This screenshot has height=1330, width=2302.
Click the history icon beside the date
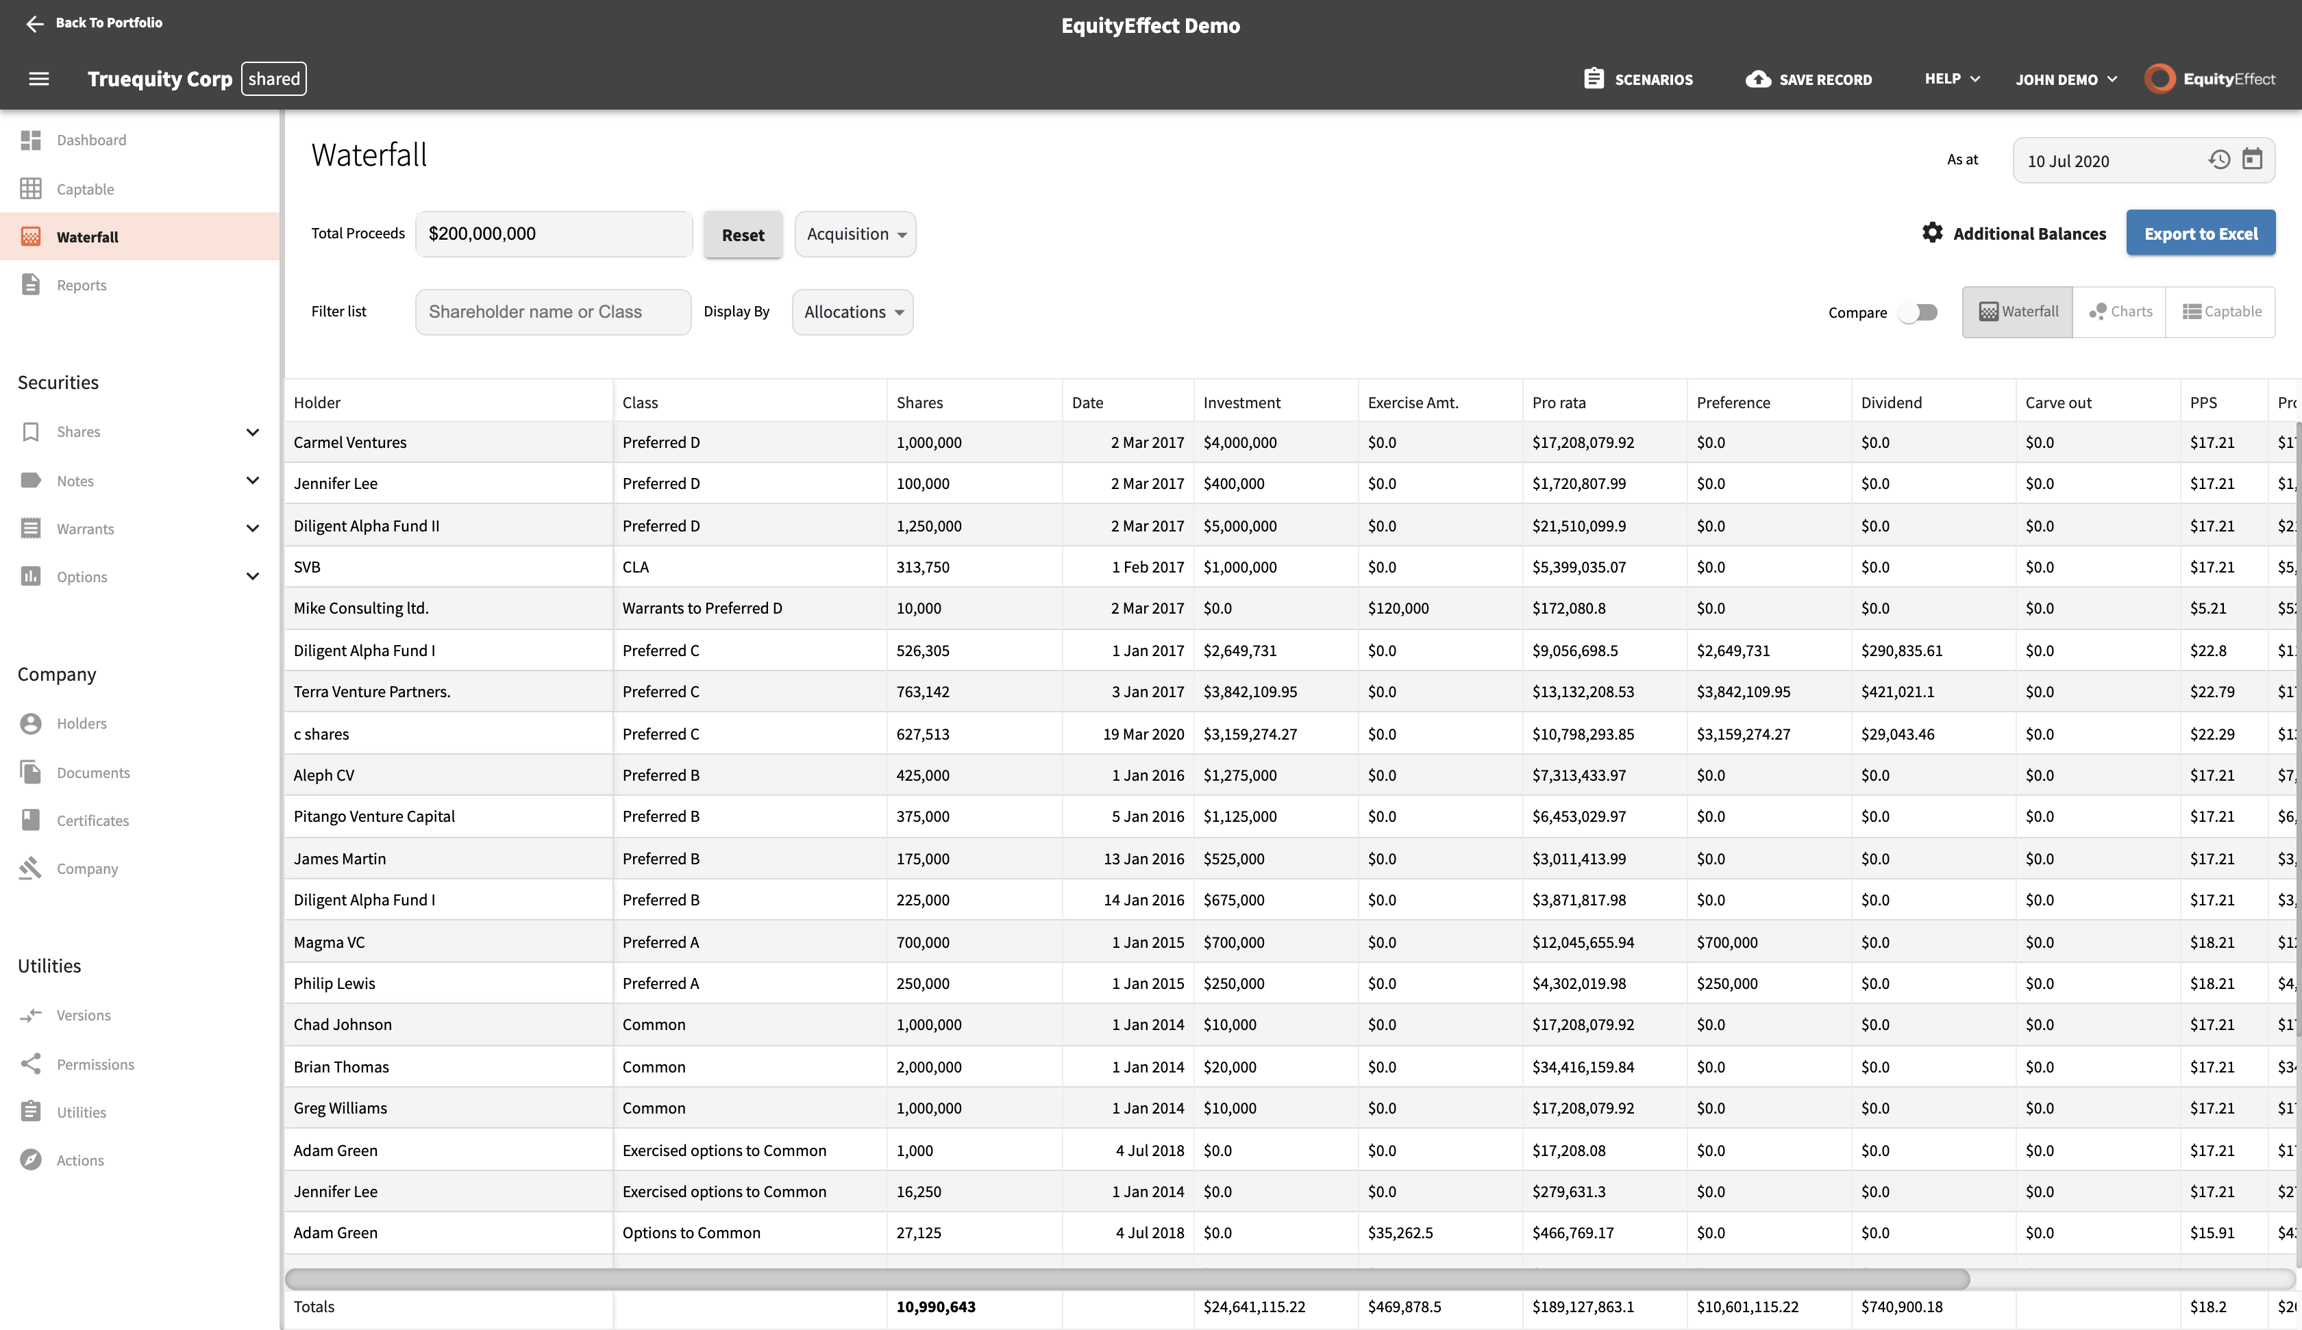pos(2218,160)
